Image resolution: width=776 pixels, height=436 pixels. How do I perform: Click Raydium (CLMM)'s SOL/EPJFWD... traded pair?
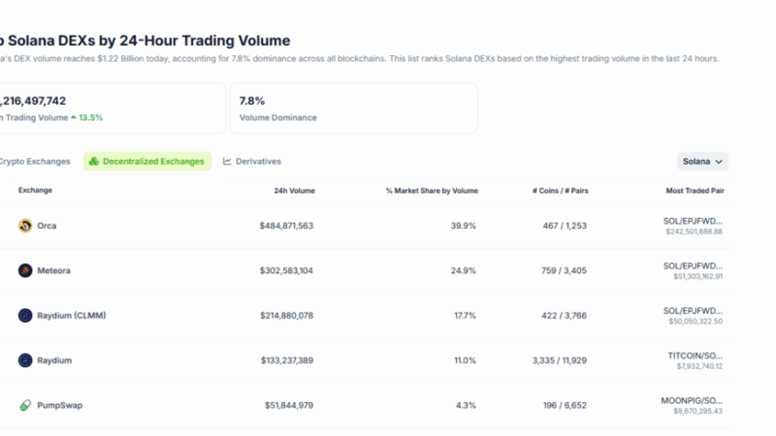pyautogui.click(x=693, y=311)
